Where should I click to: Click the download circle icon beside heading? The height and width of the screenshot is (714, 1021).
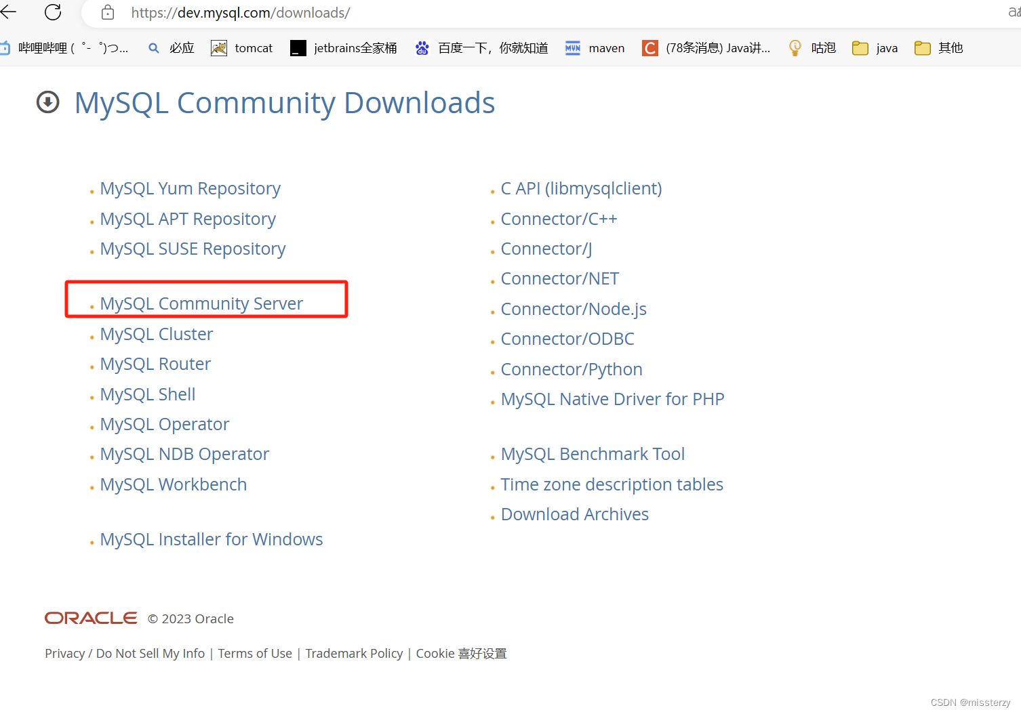click(x=47, y=102)
